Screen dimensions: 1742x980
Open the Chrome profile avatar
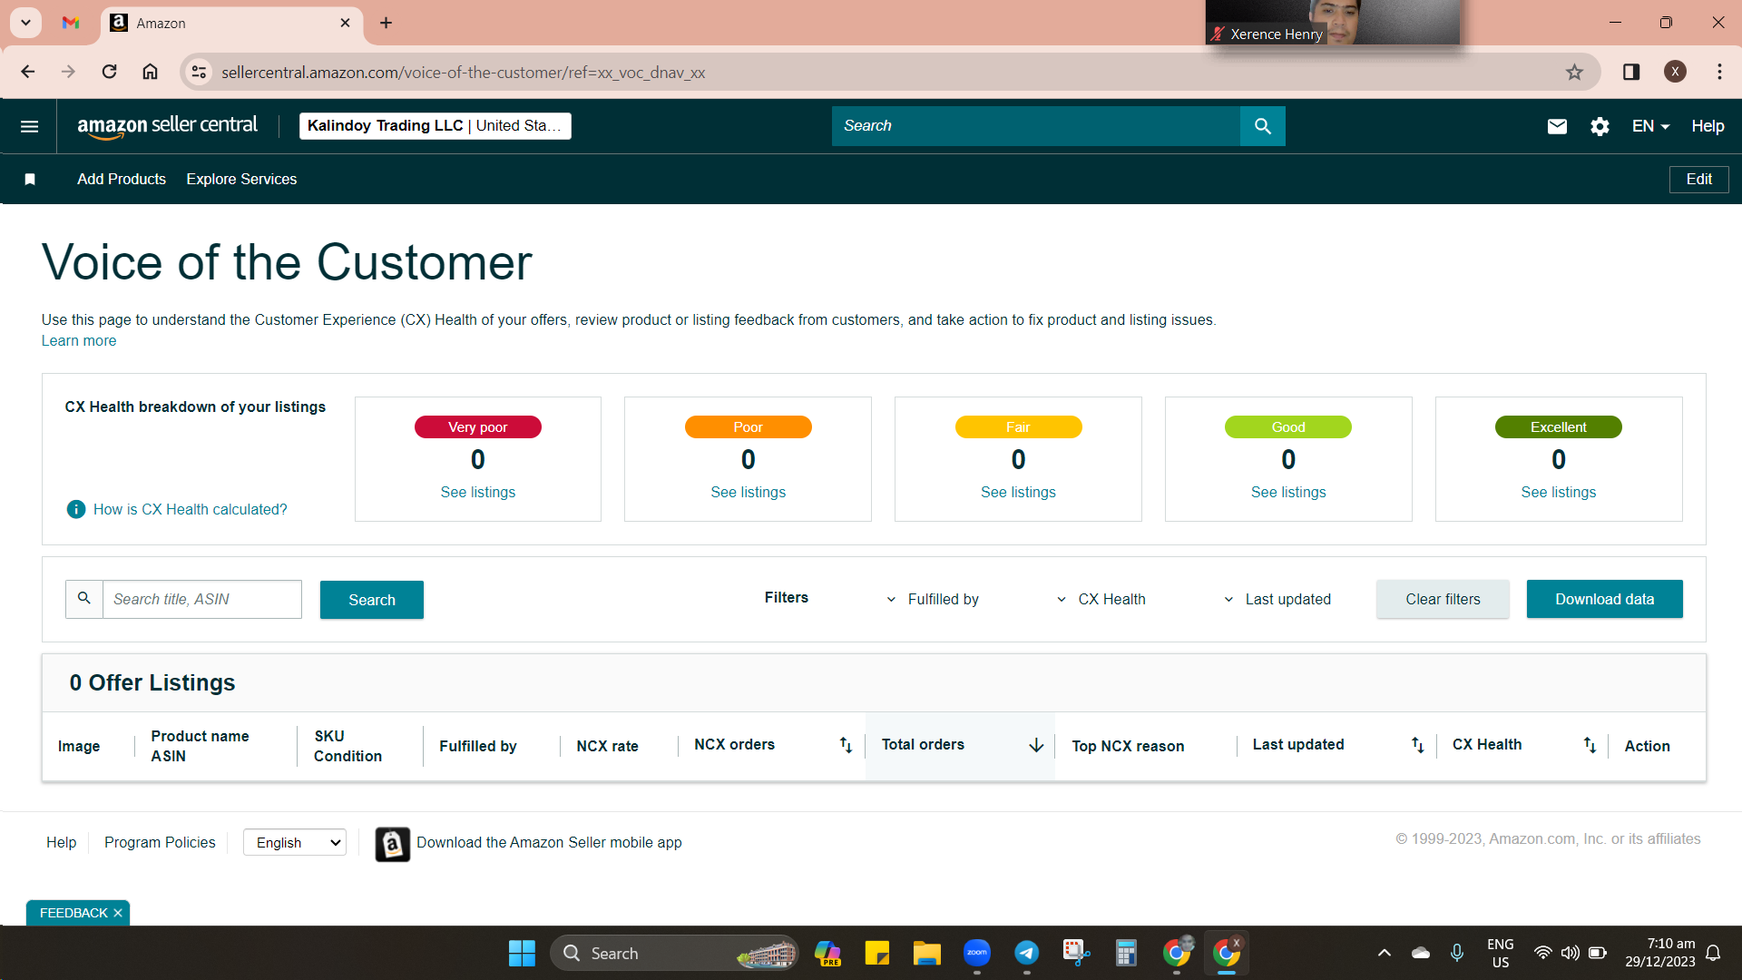(x=1675, y=72)
